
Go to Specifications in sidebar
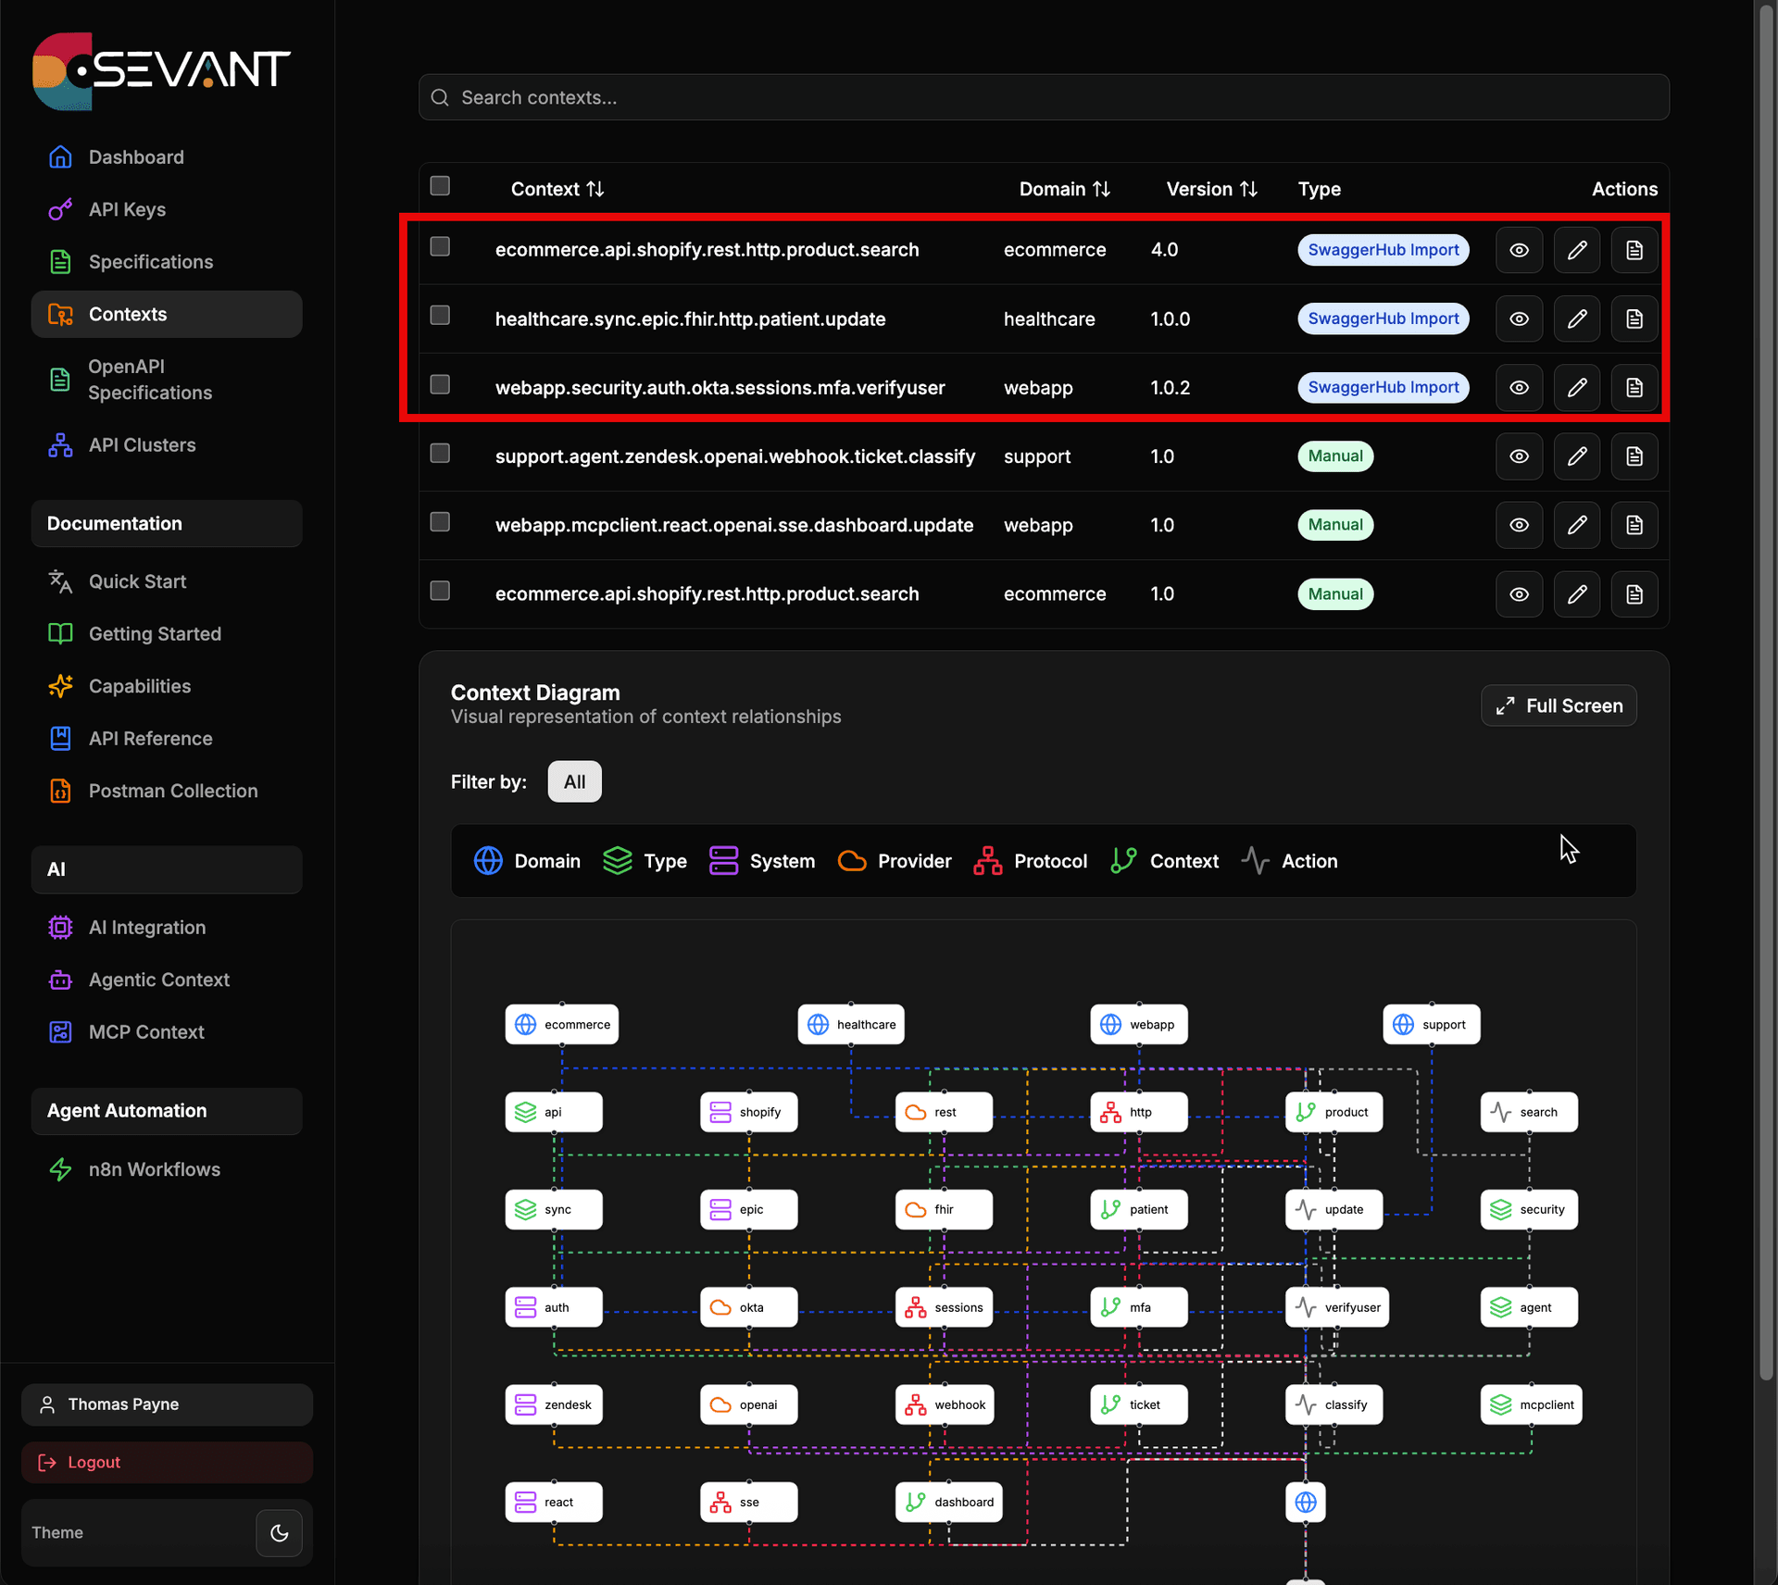(167, 262)
